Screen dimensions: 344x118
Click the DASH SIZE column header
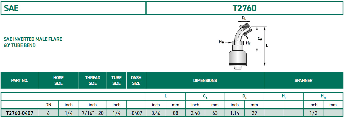pos(136,81)
